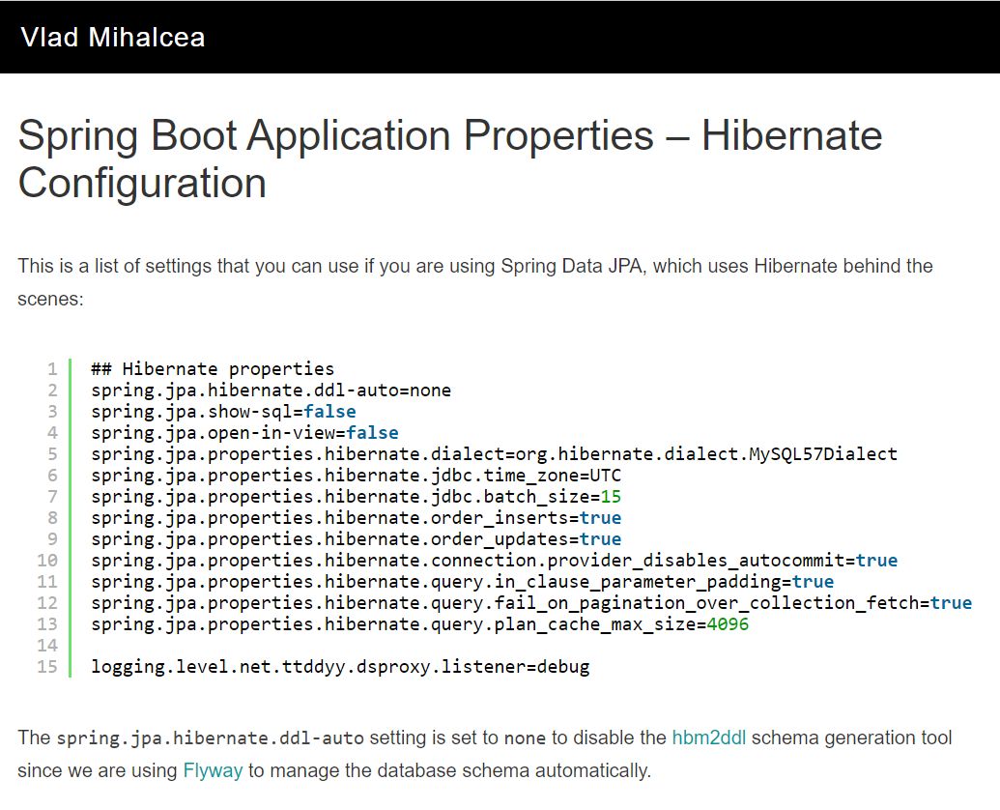This screenshot has width=1000, height=810.
Task: Click the intro paragraph about Spring Data JPA
Action: (475, 282)
